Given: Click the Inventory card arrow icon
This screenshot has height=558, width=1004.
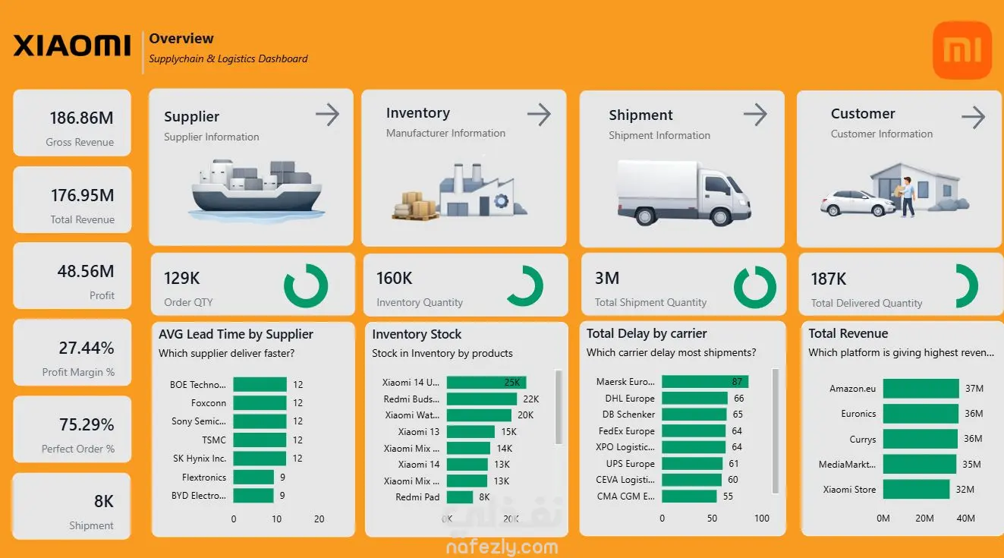Looking at the screenshot, I should pyautogui.click(x=539, y=115).
